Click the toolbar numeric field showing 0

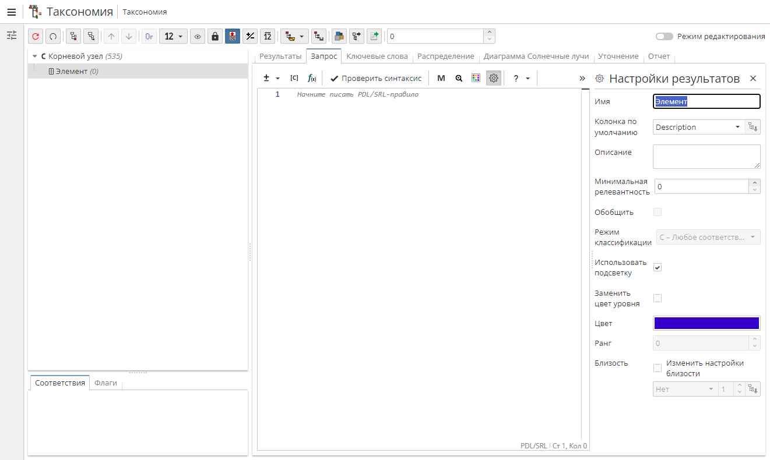pyautogui.click(x=435, y=36)
